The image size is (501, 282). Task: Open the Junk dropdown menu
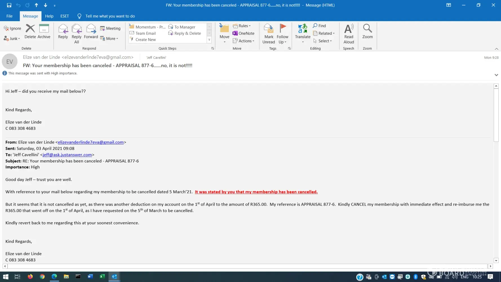(12, 39)
